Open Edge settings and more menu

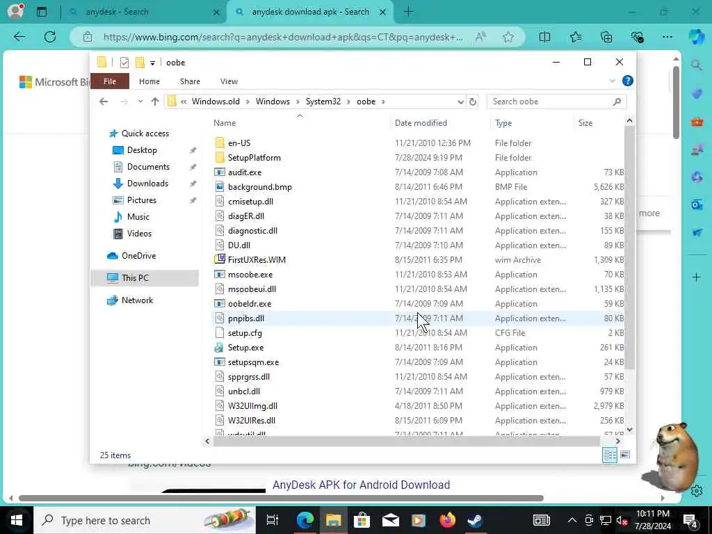pyautogui.click(x=667, y=37)
